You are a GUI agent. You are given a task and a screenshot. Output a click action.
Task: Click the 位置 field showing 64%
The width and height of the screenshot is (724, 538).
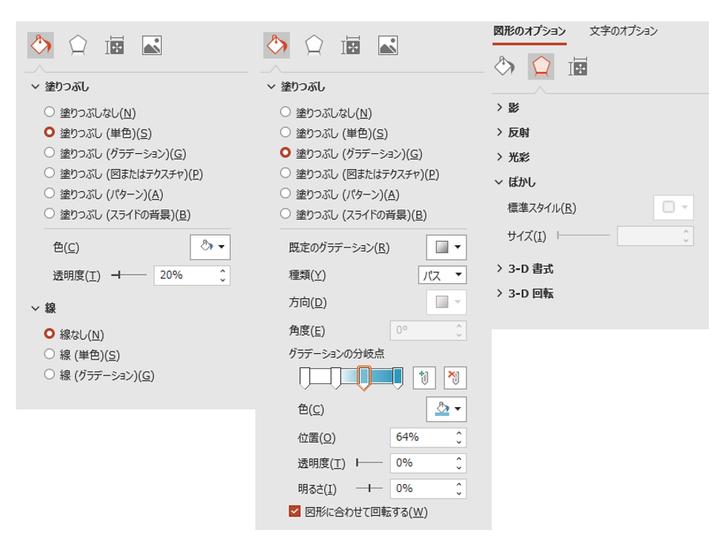[420, 437]
